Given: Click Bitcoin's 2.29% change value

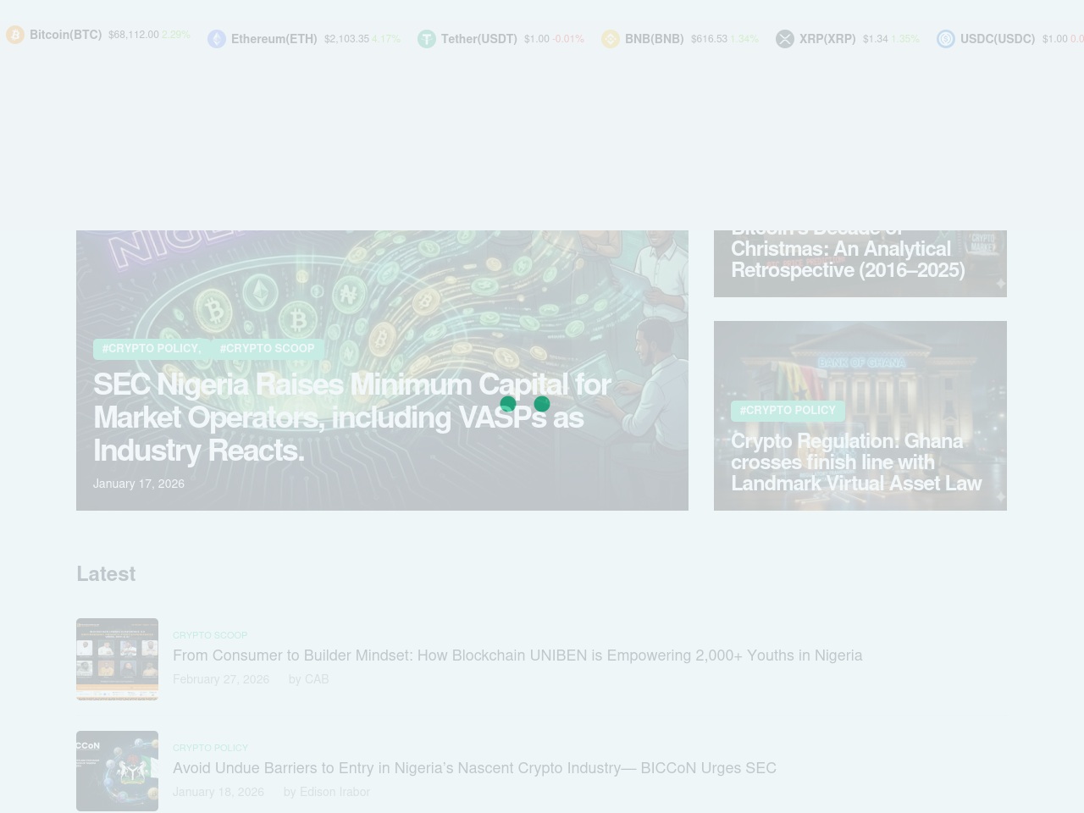Looking at the screenshot, I should 176,35.
